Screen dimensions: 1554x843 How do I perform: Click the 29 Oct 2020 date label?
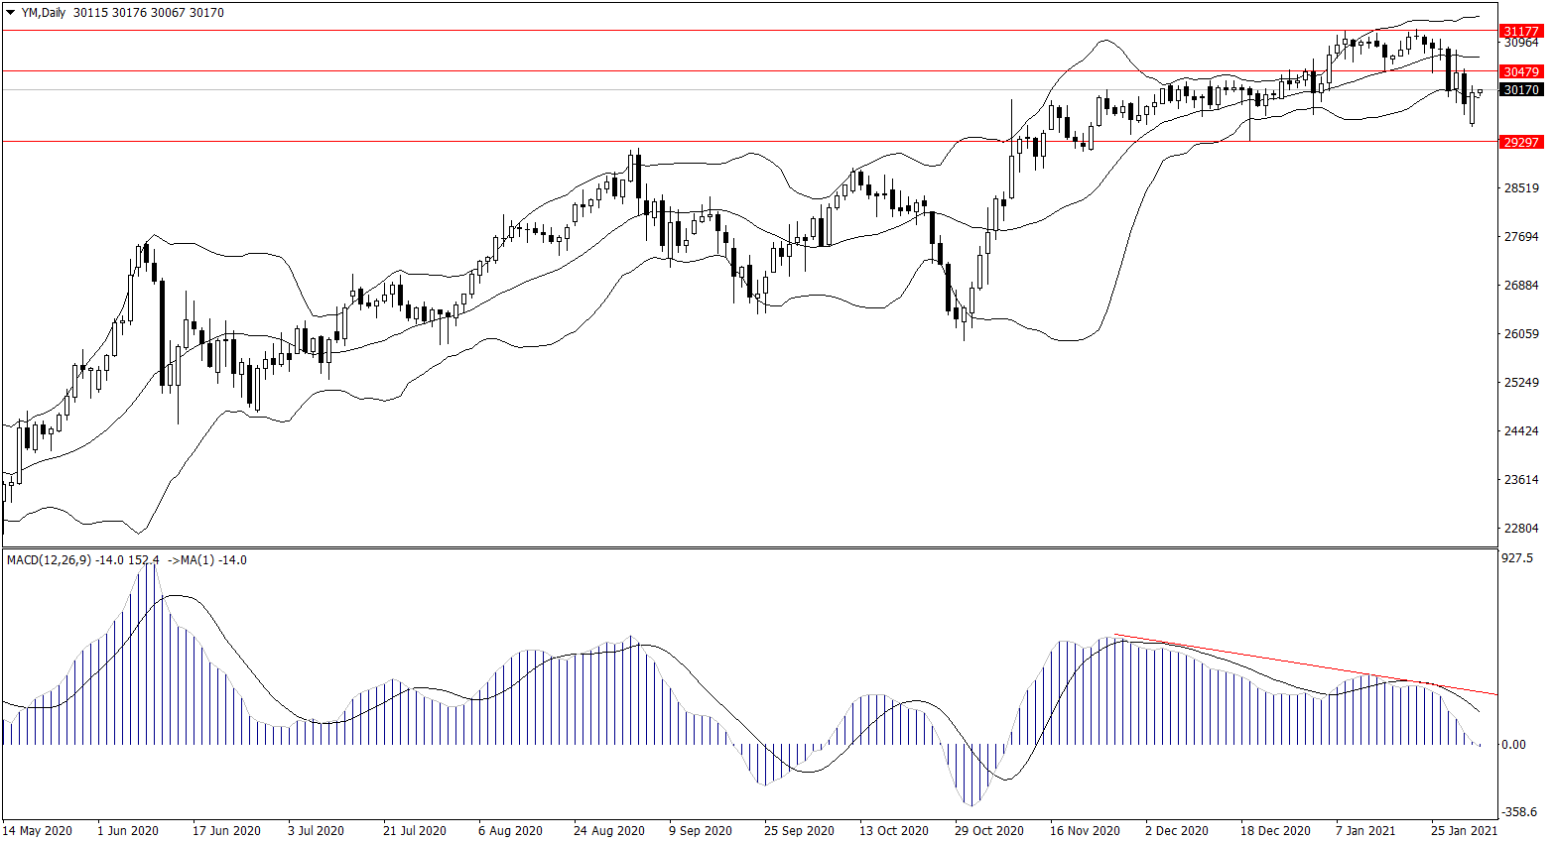988,831
